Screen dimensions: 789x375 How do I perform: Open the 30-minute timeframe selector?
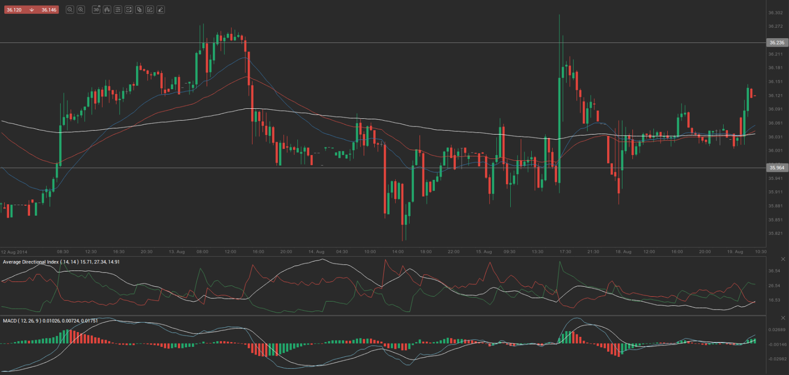click(96, 10)
